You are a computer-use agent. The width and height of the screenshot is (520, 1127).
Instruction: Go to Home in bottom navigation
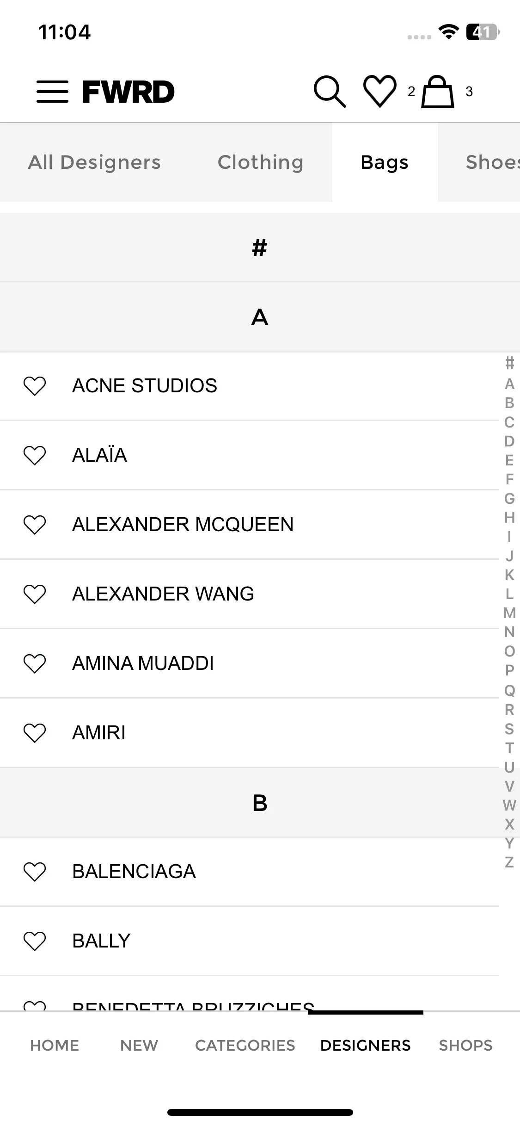click(x=55, y=1045)
